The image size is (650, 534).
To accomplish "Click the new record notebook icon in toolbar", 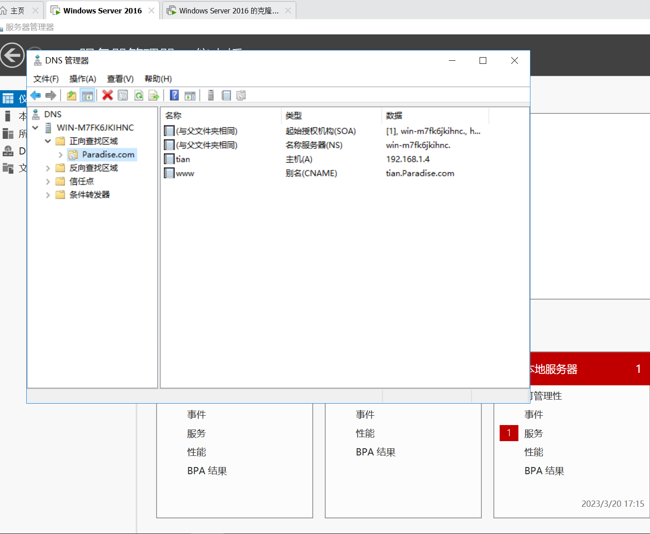I will pyautogui.click(x=226, y=95).
